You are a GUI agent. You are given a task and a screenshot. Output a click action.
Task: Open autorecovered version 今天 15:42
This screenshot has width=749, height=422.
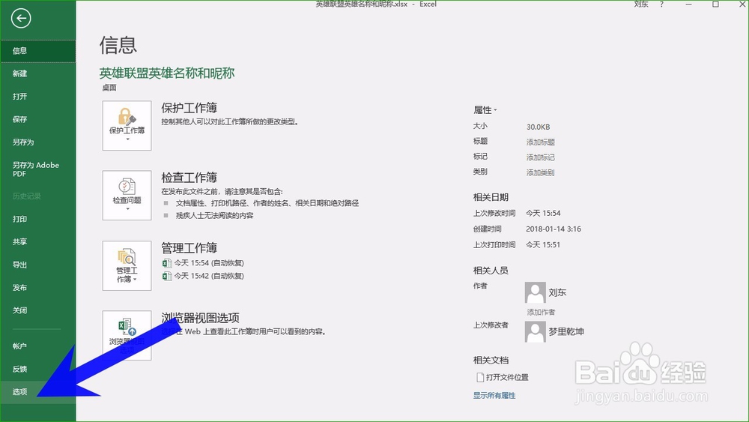[204, 276]
